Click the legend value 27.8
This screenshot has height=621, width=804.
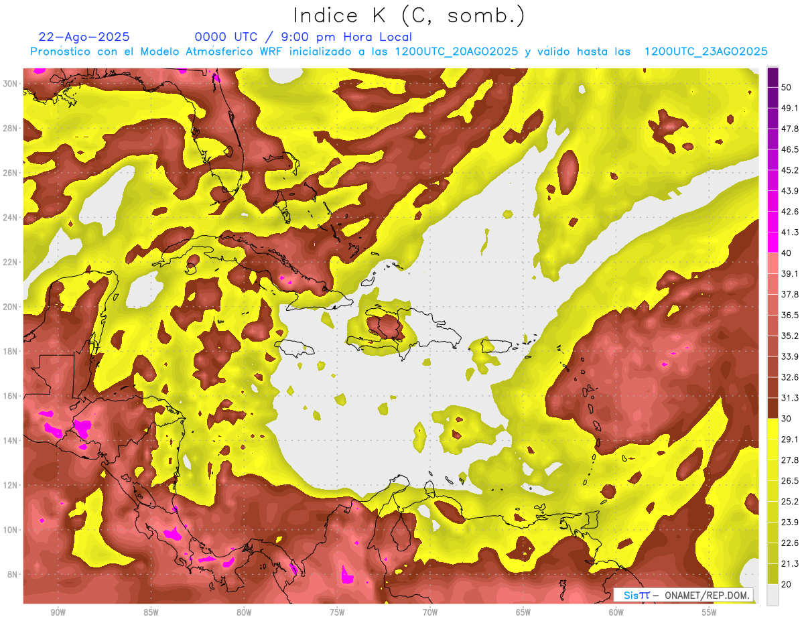click(789, 460)
